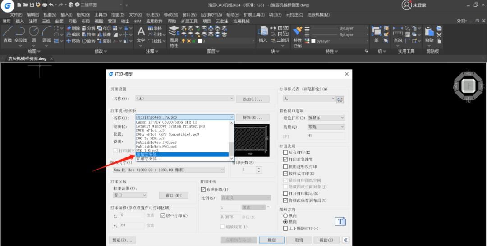Click 取消 button in print dialog
The image size is (487, 246).
pos(299,240)
